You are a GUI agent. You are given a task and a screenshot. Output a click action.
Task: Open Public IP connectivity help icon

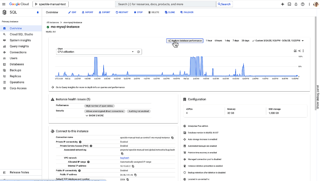pos(79,171)
